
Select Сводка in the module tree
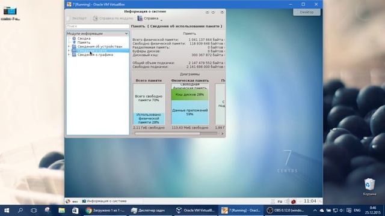point(84,38)
